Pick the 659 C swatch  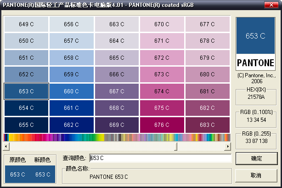(72, 74)
